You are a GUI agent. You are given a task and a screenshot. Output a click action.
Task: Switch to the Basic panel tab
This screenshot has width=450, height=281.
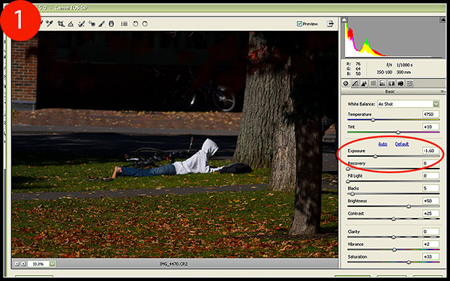pyautogui.click(x=346, y=83)
